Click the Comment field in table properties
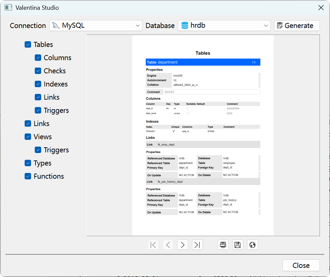This screenshot has width=330, height=277. 212,92
